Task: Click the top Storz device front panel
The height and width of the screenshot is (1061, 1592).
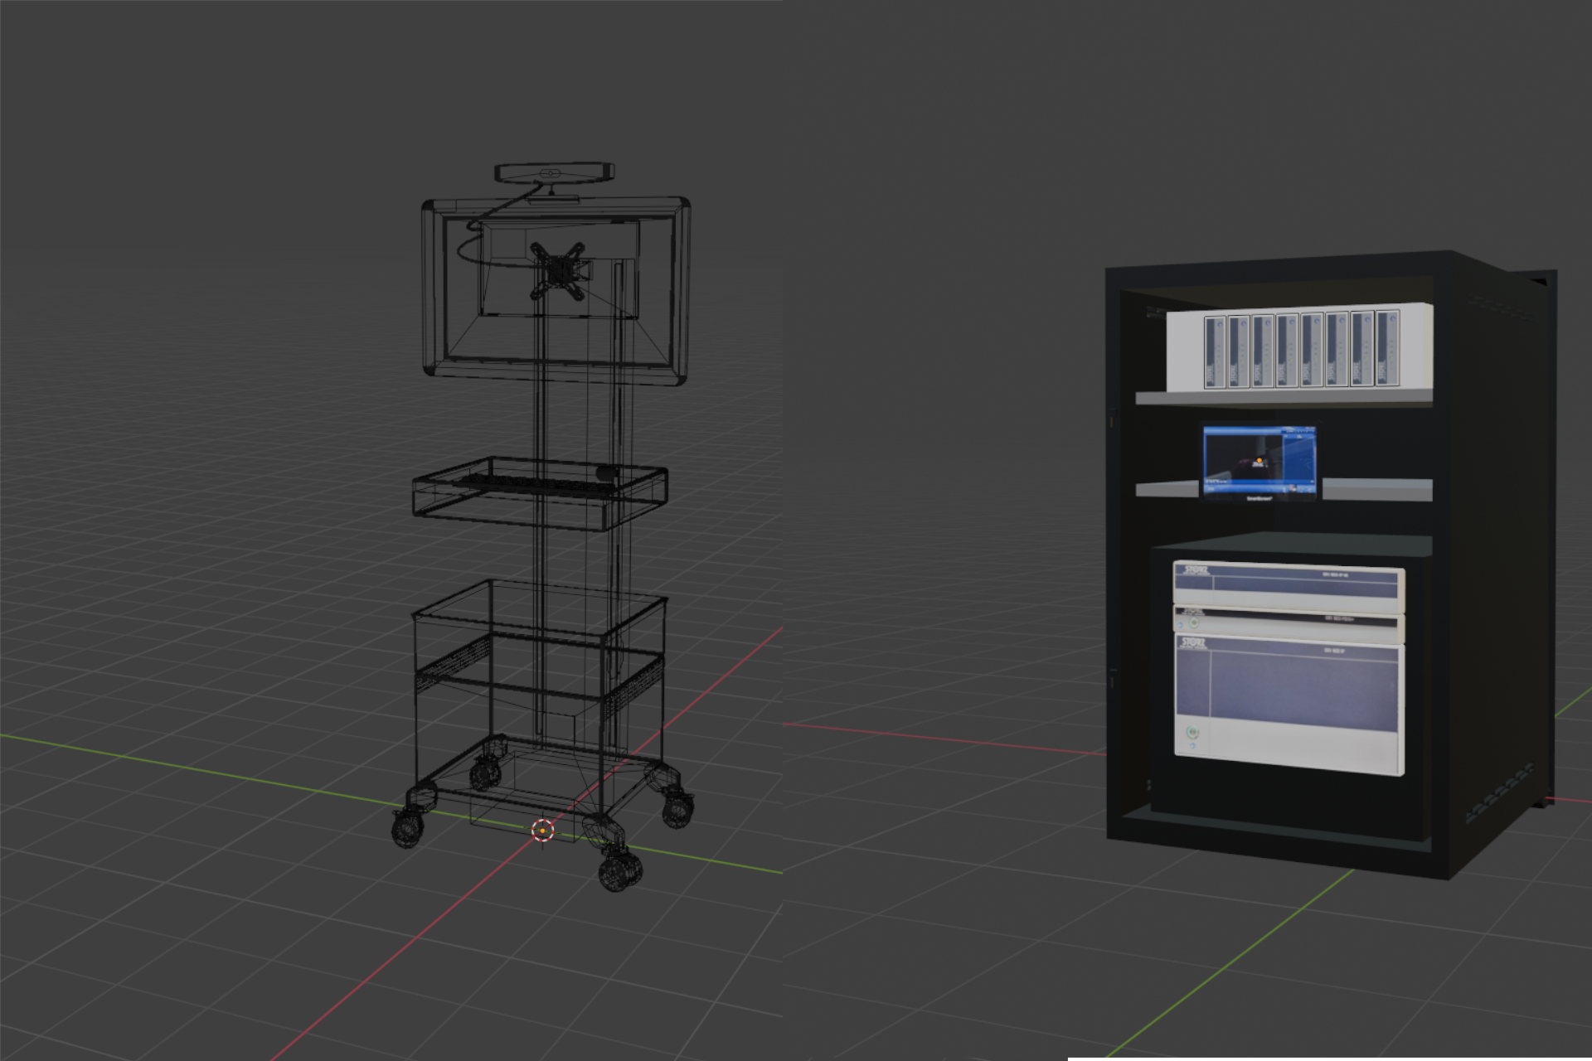Action: pyautogui.click(x=1288, y=586)
